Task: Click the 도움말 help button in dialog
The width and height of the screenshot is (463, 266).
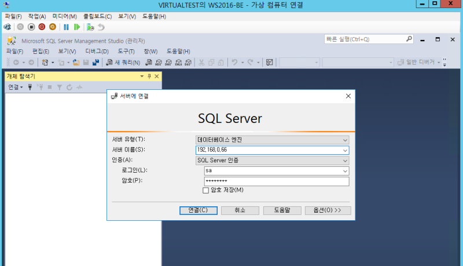Action: (282, 210)
